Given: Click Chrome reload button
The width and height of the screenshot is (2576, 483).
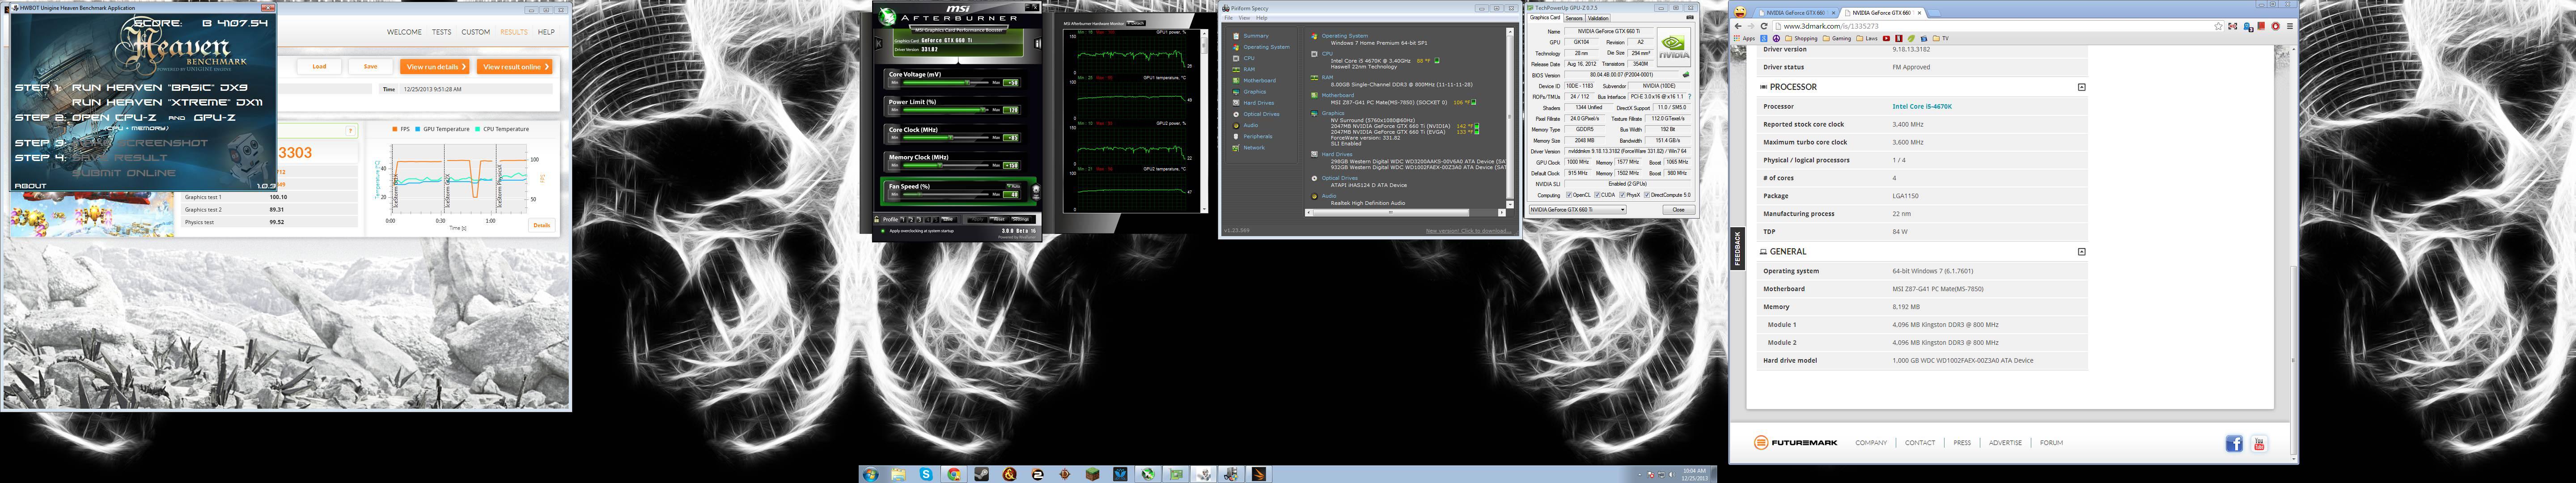Looking at the screenshot, I should click(x=1764, y=26).
